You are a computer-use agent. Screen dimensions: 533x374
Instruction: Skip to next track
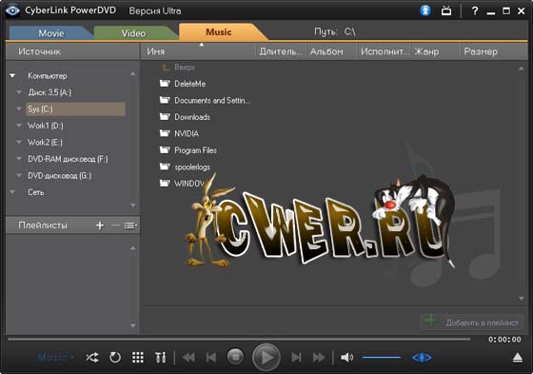(x=296, y=357)
